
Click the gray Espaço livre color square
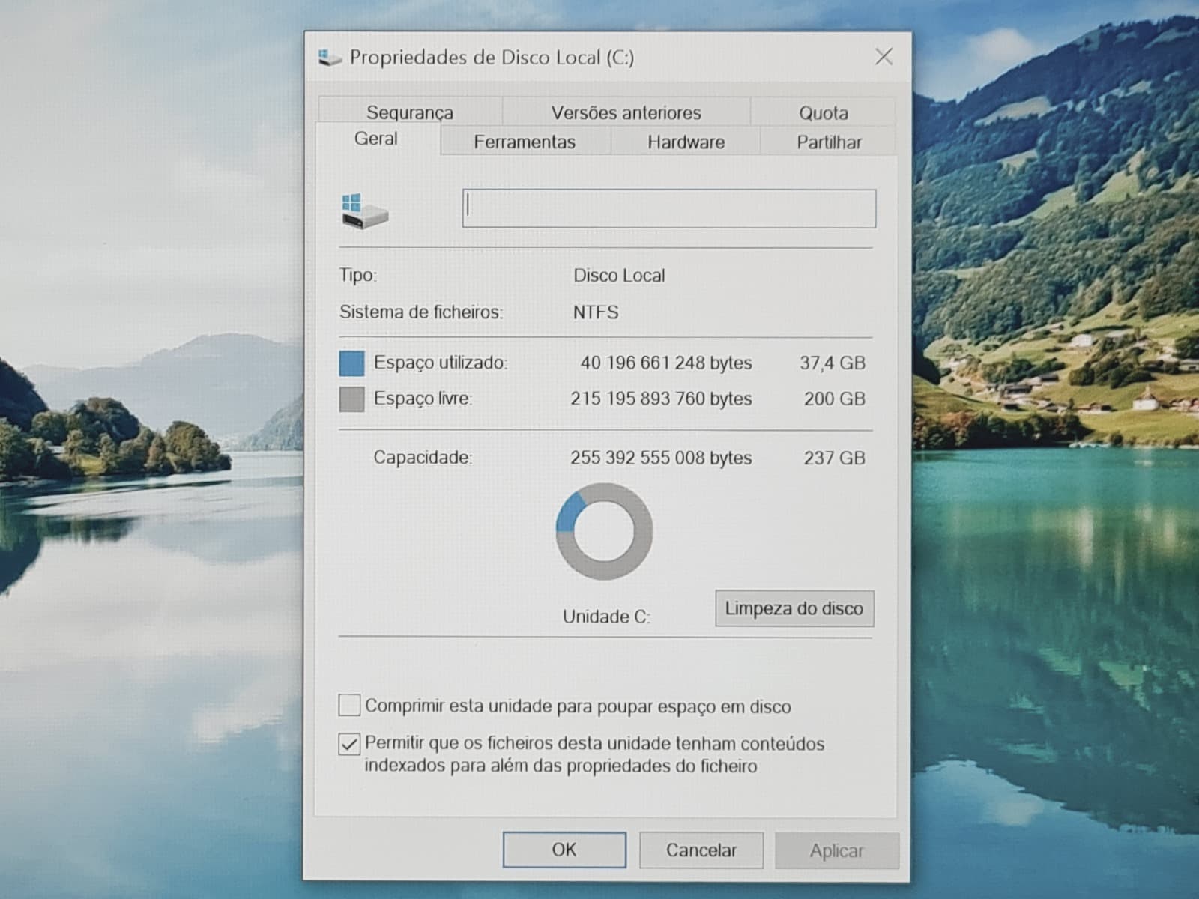point(351,399)
